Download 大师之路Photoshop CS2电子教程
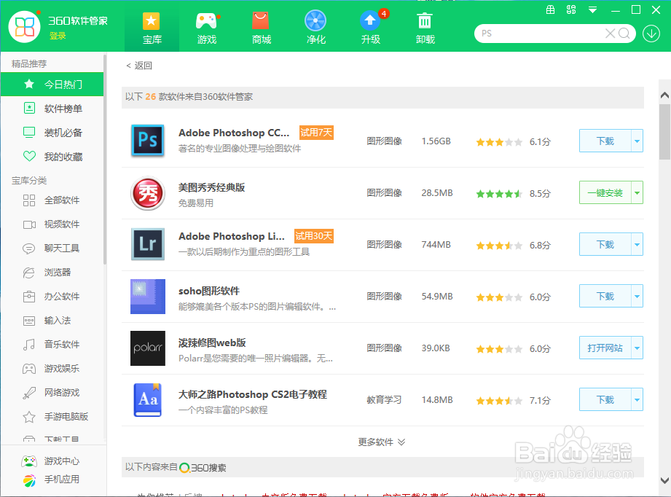 (x=605, y=400)
